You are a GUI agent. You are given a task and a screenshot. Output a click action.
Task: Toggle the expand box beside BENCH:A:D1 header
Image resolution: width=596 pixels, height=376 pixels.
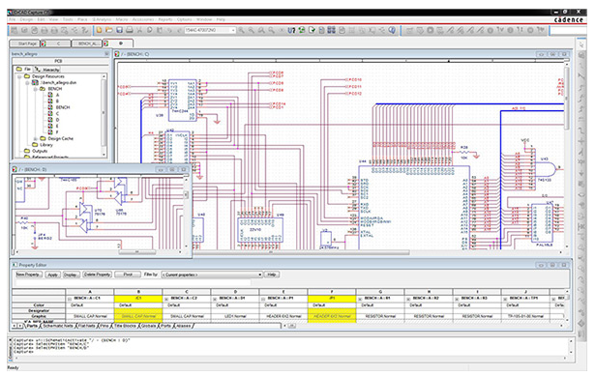(x=215, y=299)
